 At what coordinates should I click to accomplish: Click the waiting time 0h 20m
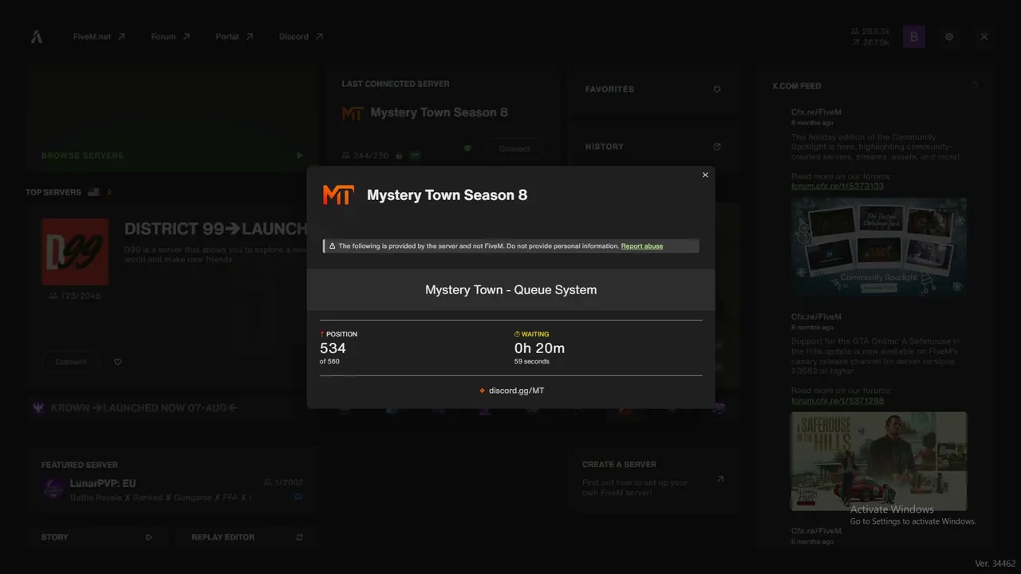pyautogui.click(x=539, y=348)
